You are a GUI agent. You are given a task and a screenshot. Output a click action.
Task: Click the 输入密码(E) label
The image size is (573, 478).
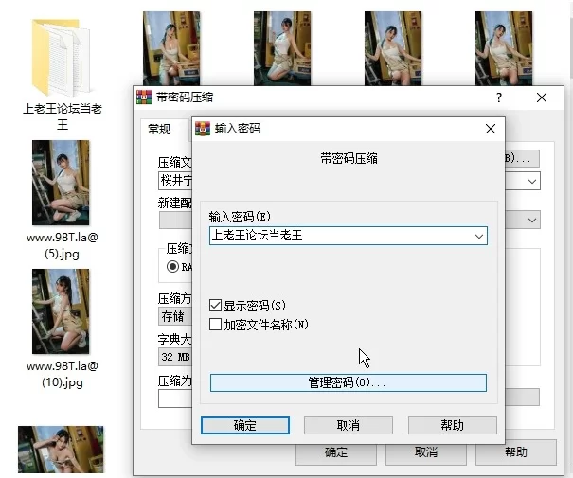coord(240,217)
